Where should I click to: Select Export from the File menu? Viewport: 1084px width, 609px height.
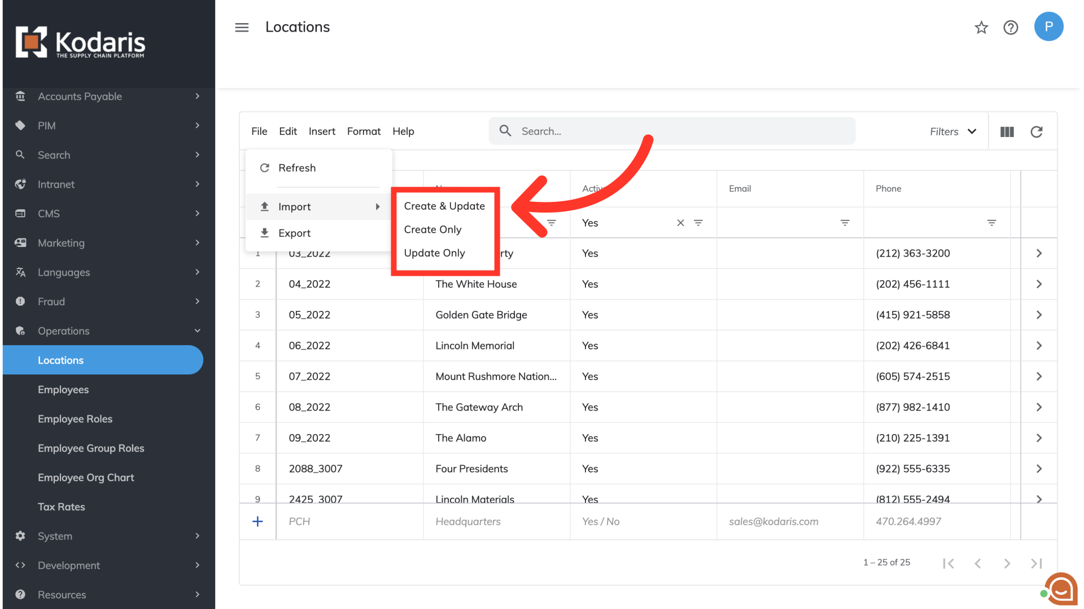pyautogui.click(x=294, y=233)
